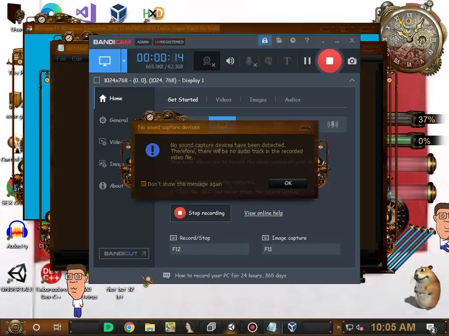Image resolution: width=449 pixels, height=336 pixels.
Task: Click OK in the no sound devices dialog
Action: (288, 183)
